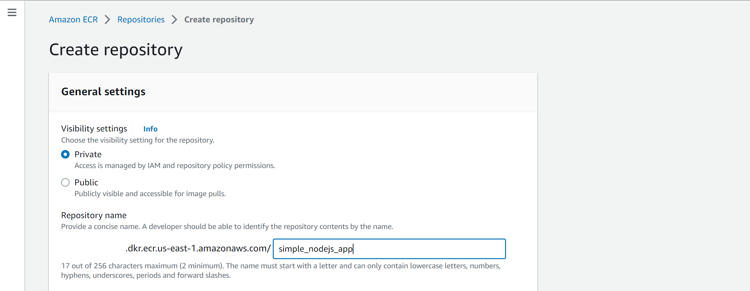Select the Private radio button
The width and height of the screenshot is (750, 291).
pyautogui.click(x=65, y=154)
